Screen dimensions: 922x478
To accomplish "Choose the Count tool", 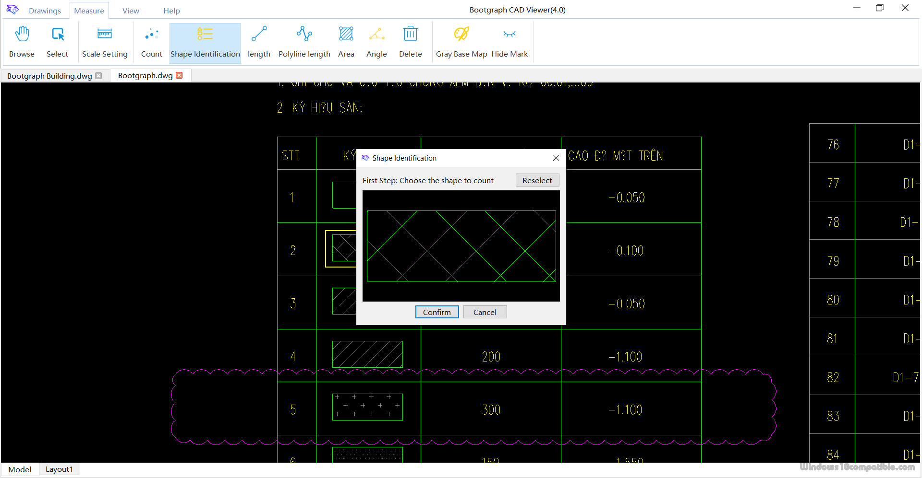I will (x=151, y=43).
